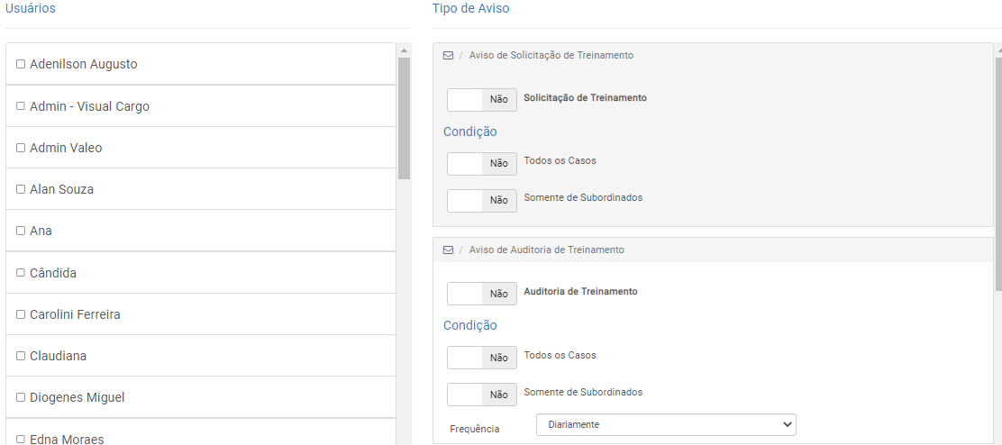Check the Adenilson Augusto user checkbox
The width and height of the screenshot is (1002, 445).
21,64
